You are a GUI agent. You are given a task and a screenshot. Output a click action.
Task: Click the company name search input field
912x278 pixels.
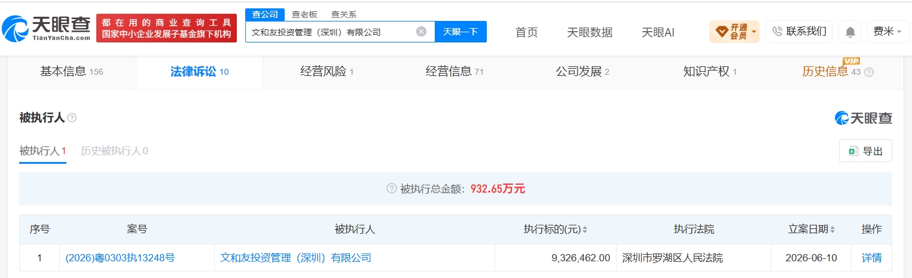332,32
